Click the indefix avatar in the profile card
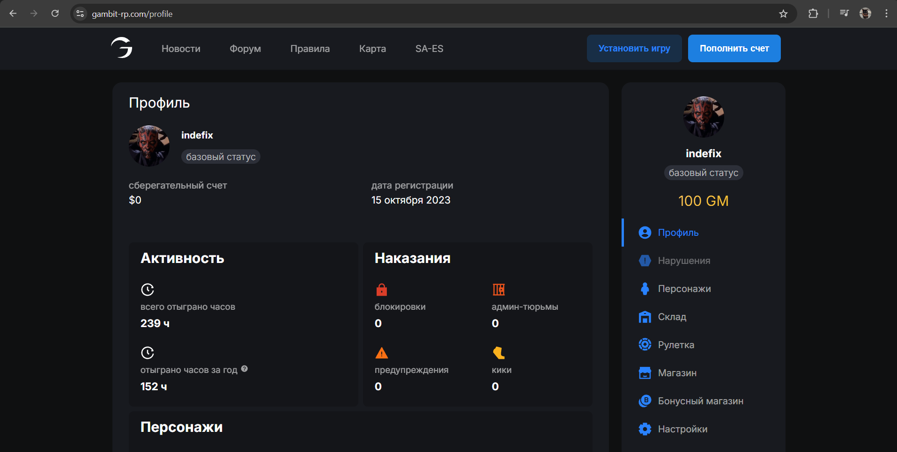This screenshot has width=897, height=452. [x=149, y=146]
